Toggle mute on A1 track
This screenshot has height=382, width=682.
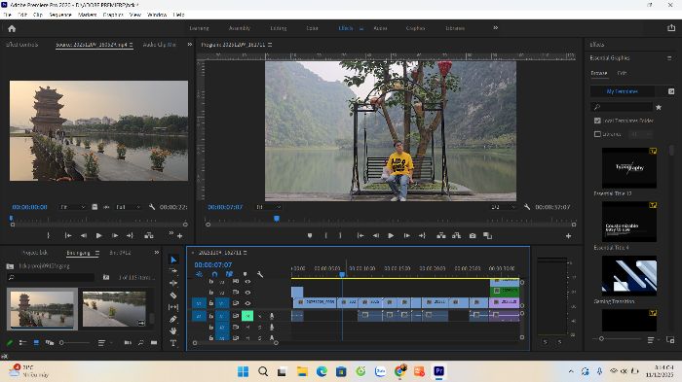[x=247, y=316]
